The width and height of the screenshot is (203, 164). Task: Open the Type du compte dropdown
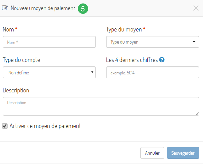[x=49, y=72]
